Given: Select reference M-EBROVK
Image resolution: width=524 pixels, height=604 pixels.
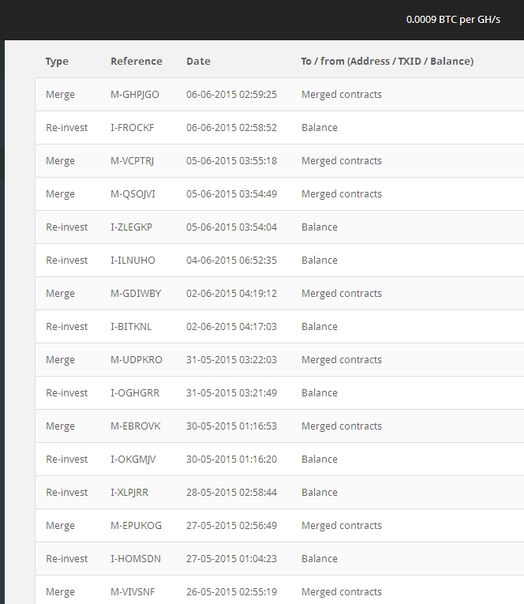Looking at the screenshot, I should pos(136,426).
